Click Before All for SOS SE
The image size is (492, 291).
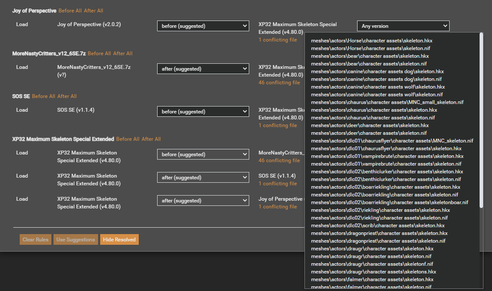44,96
